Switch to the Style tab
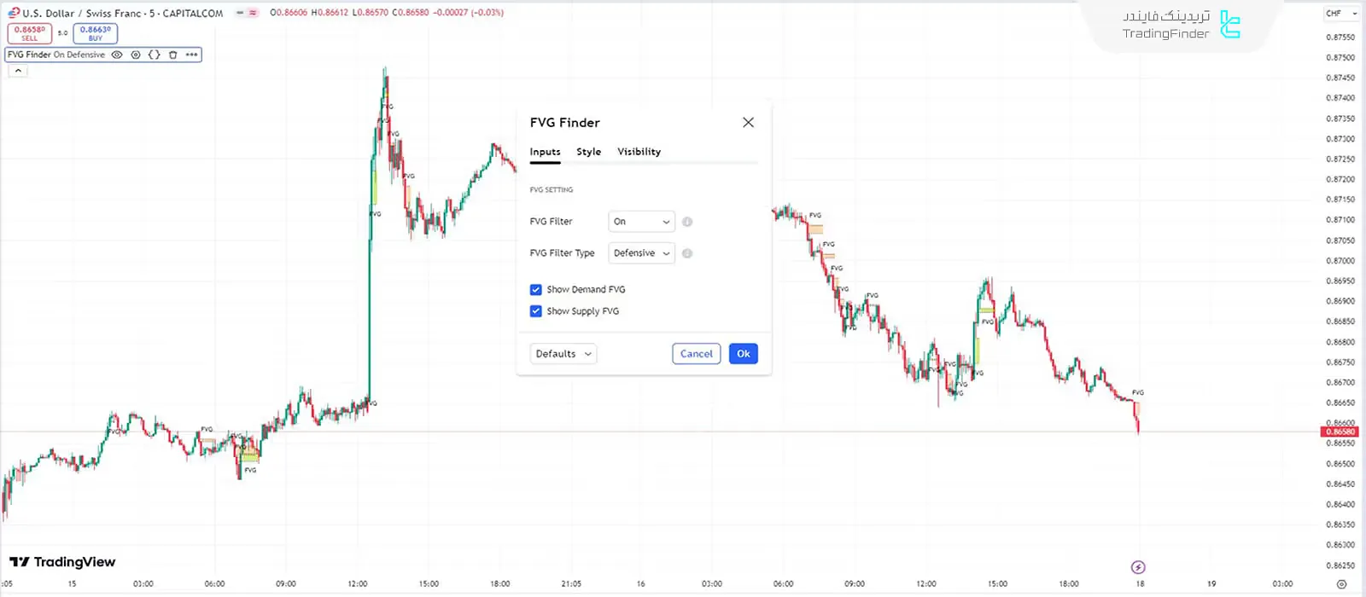Screen dimensions: 1366x597 pyautogui.click(x=588, y=152)
